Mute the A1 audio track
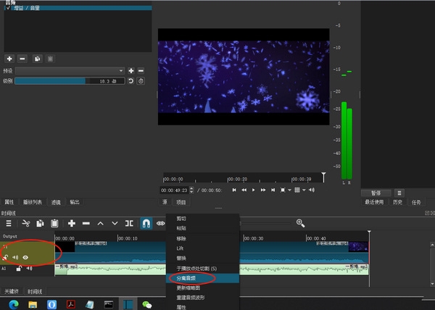The height and width of the screenshot is (310, 435). click(x=29, y=269)
